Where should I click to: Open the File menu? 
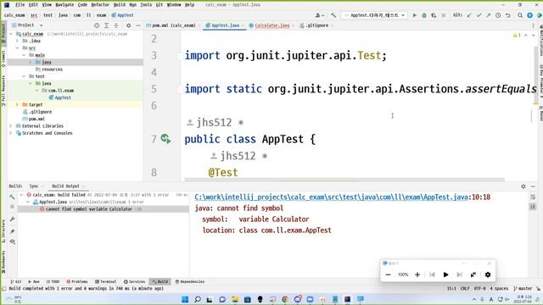[x=20, y=5]
